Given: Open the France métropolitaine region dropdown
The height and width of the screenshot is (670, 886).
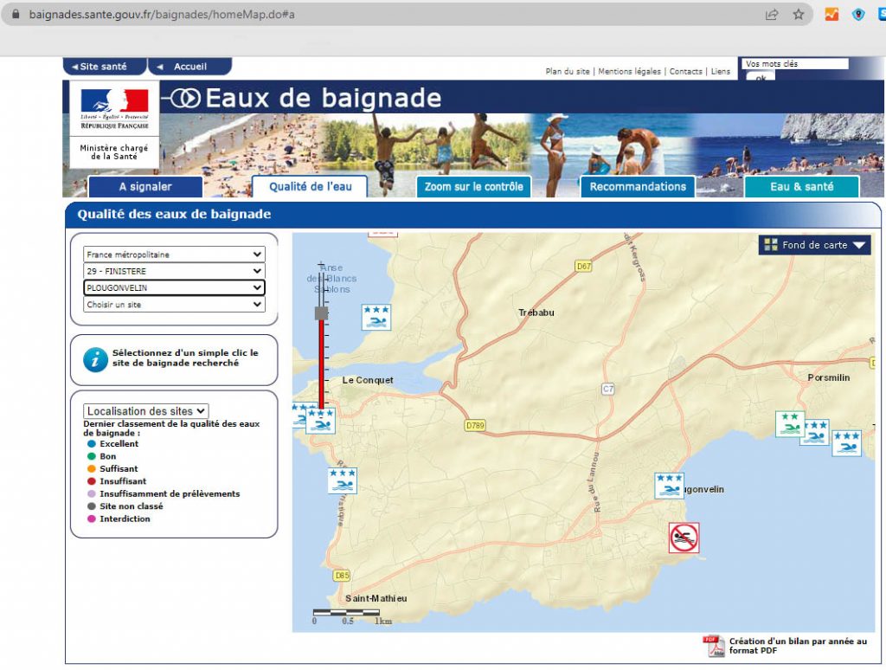Looking at the screenshot, I should click(174, 254).
